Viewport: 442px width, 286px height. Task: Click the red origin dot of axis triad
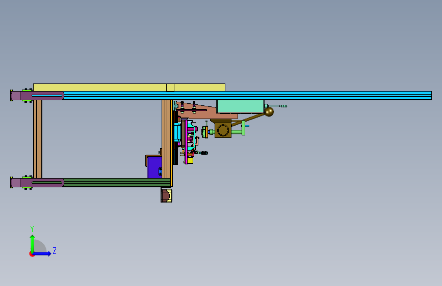coord(31,254)
